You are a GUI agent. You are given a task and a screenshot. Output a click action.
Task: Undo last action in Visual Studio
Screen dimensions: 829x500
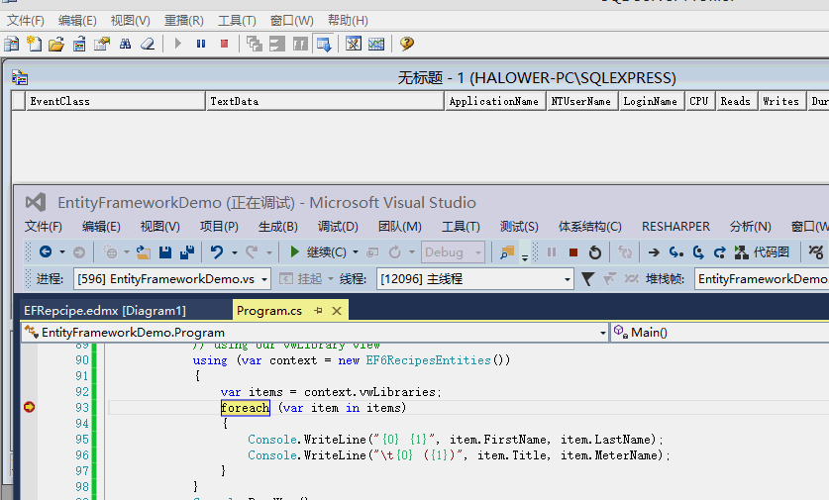pyautogui.click(x=217, y=252)
